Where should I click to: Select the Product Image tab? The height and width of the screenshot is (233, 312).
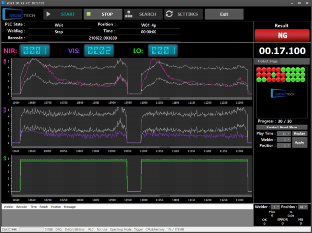click(267, 61)
